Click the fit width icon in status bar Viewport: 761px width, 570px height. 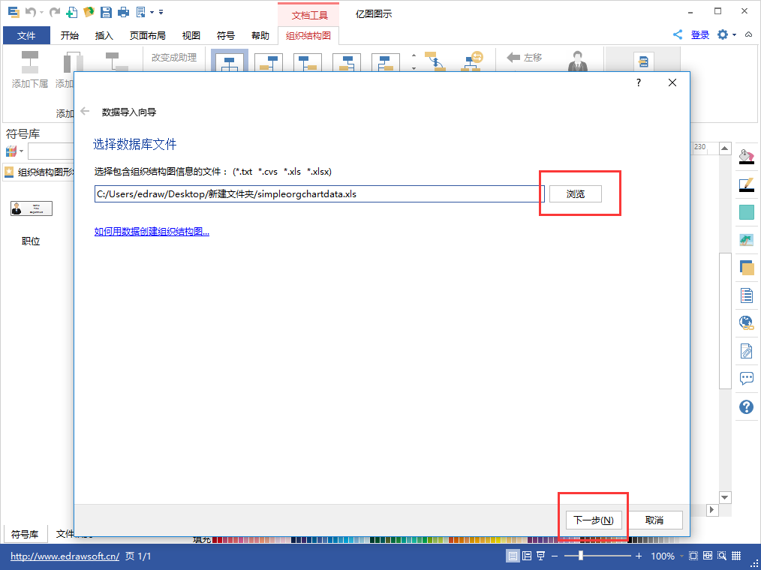(x=708, y=556)
